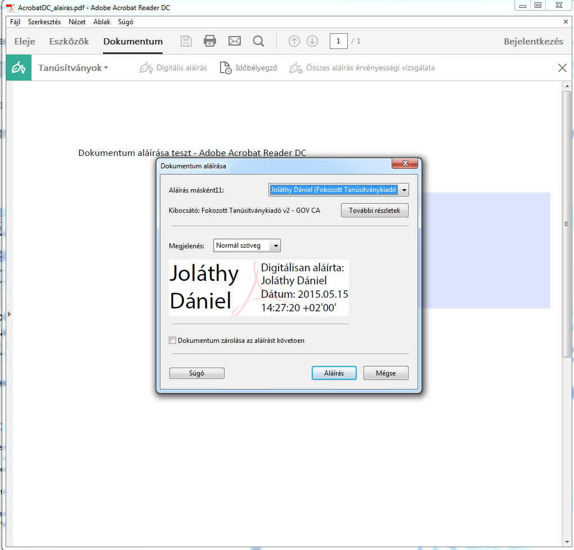The width and height of the screenshot is (574, 550).
Task: Click the save document floppy icon
Action: point(186,41)
